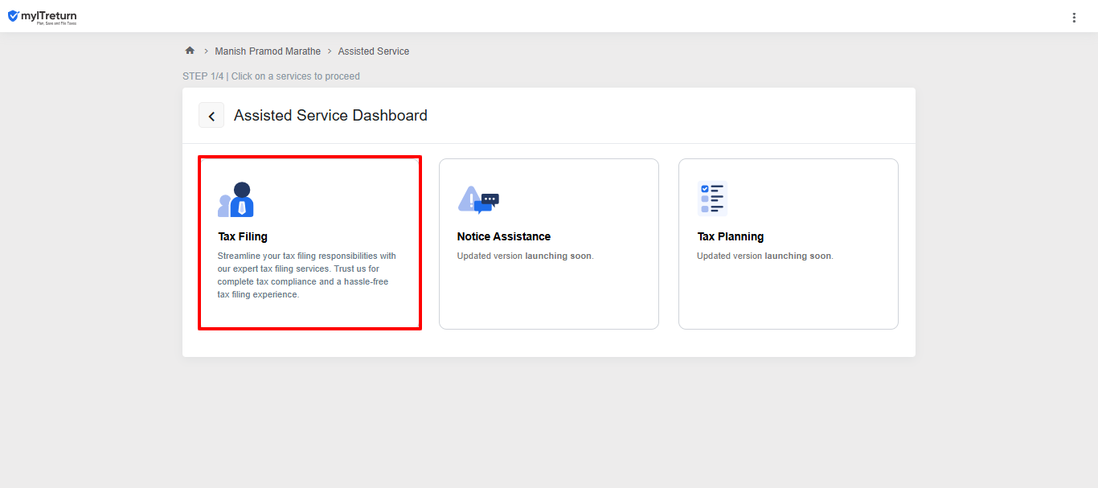Screen dimensions: 1098x488
Task: Click Notice Assistance launching soon text
Action: point(525,256)
